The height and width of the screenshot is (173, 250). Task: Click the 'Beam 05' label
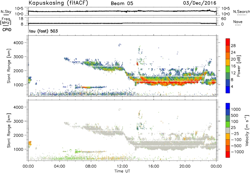(122, 3)
